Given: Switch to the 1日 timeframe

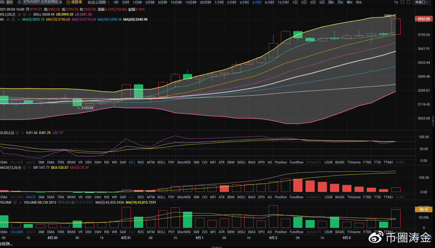Looking at the screenshot, I should pyautogui.click(x=295, y=2).
